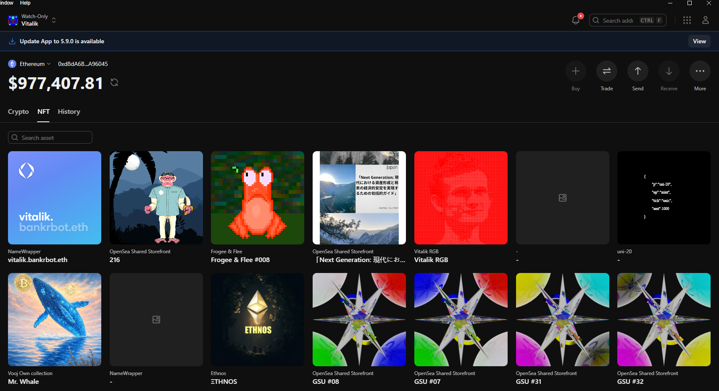
Task: Click the 'Ethnos' collection label
Action: click(x=219, y=373)
